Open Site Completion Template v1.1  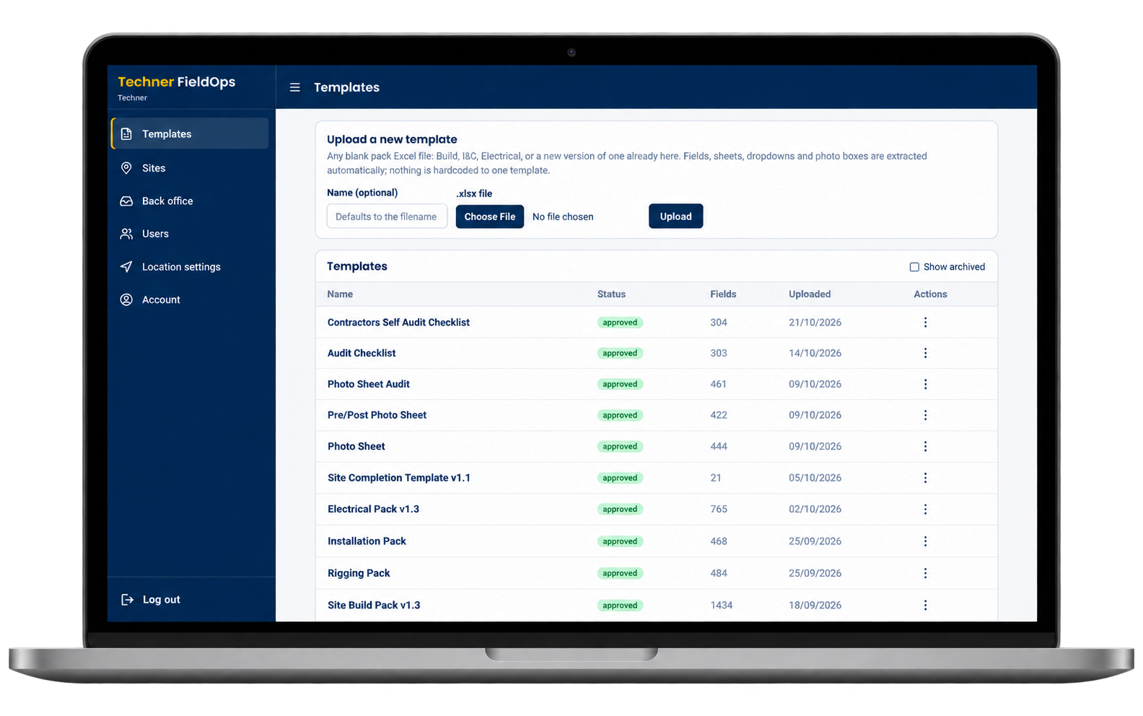[399, 478]
